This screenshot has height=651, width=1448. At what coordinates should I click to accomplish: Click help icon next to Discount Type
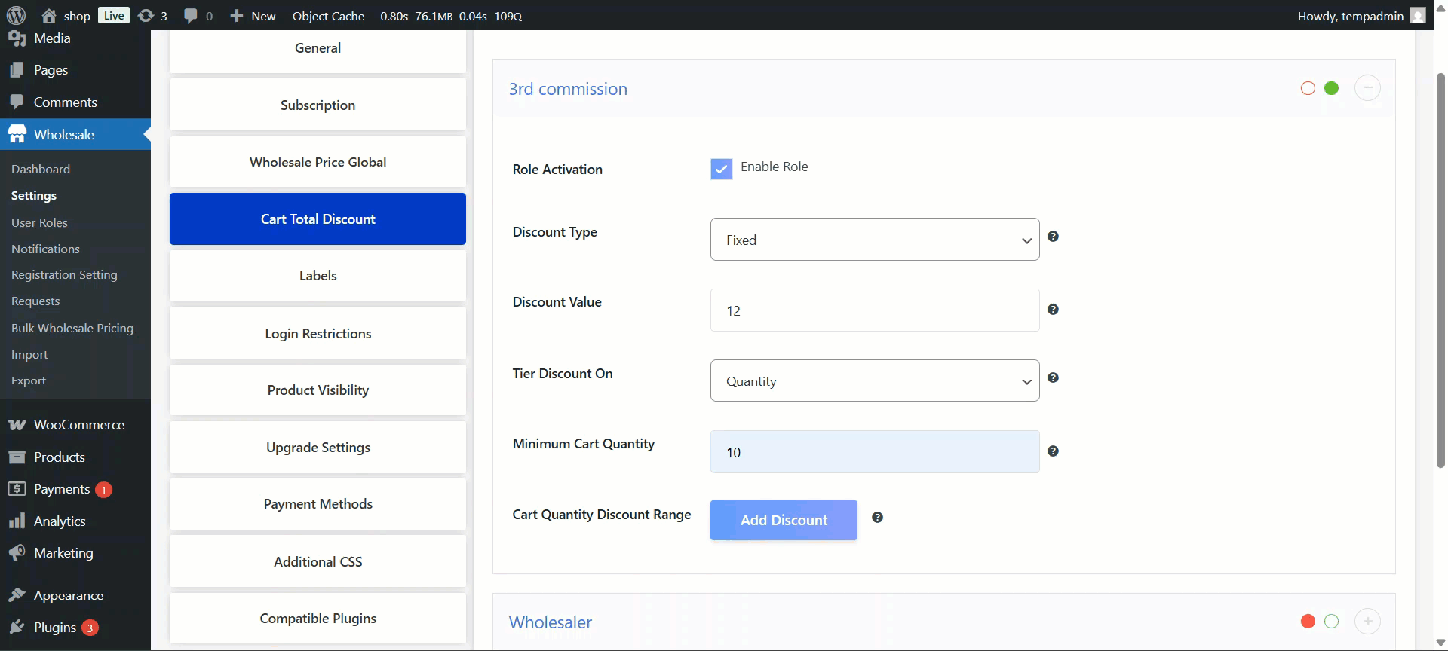coord(1054,237)
